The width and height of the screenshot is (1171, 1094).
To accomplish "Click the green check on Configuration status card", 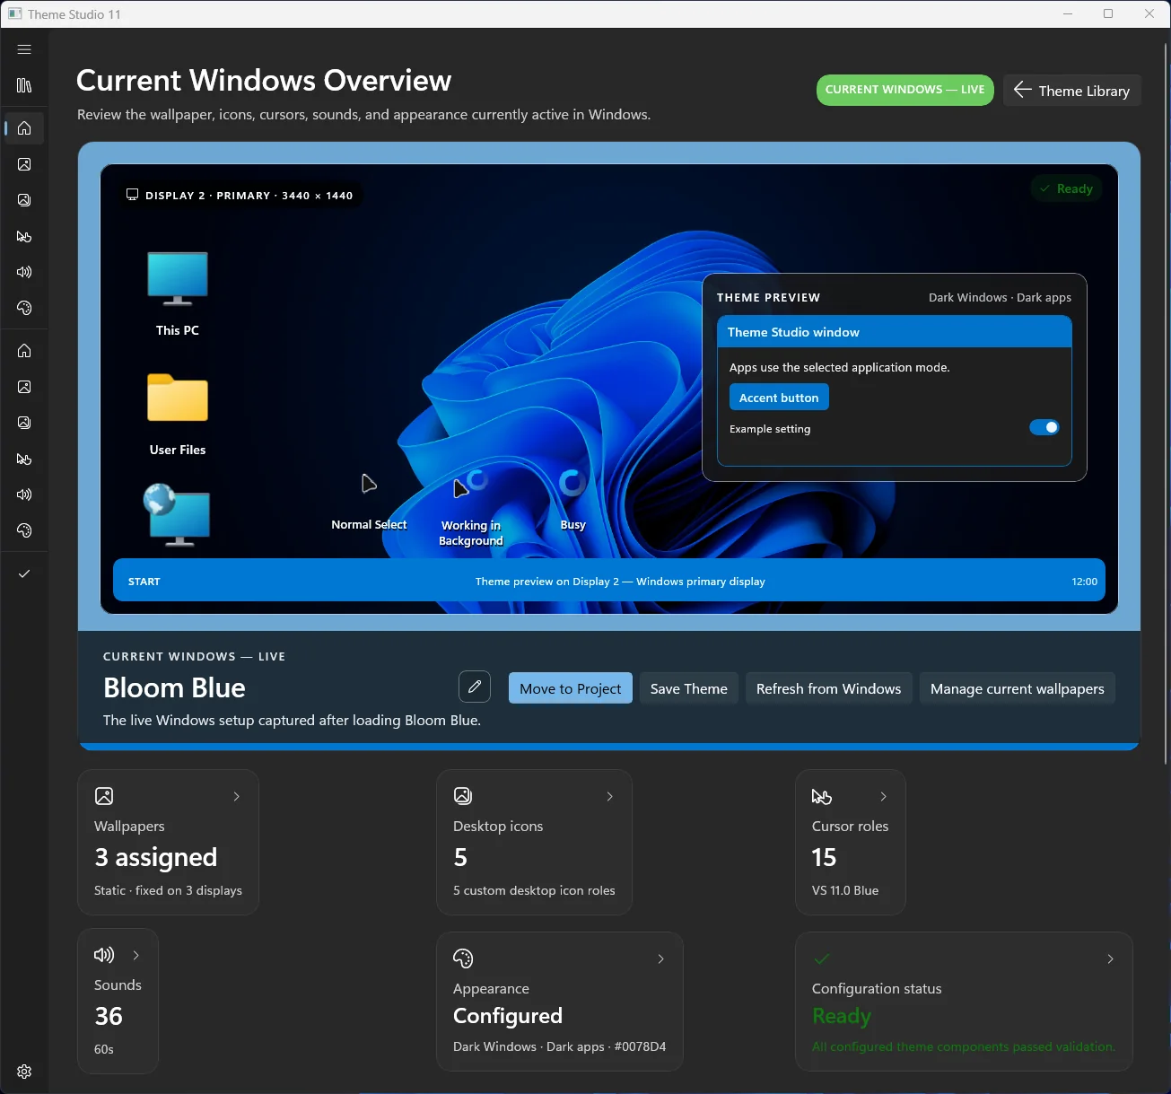I will [822, 958].
